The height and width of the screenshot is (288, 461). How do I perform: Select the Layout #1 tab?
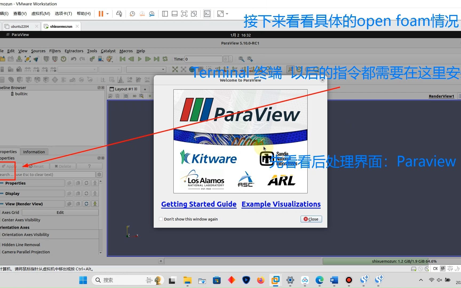coord(124,89)
